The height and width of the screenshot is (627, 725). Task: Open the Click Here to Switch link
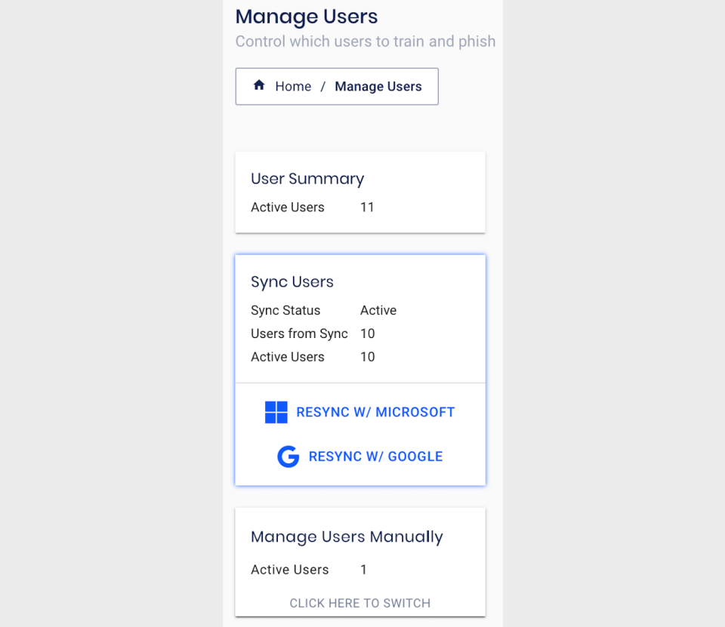[x=360, y=603]
